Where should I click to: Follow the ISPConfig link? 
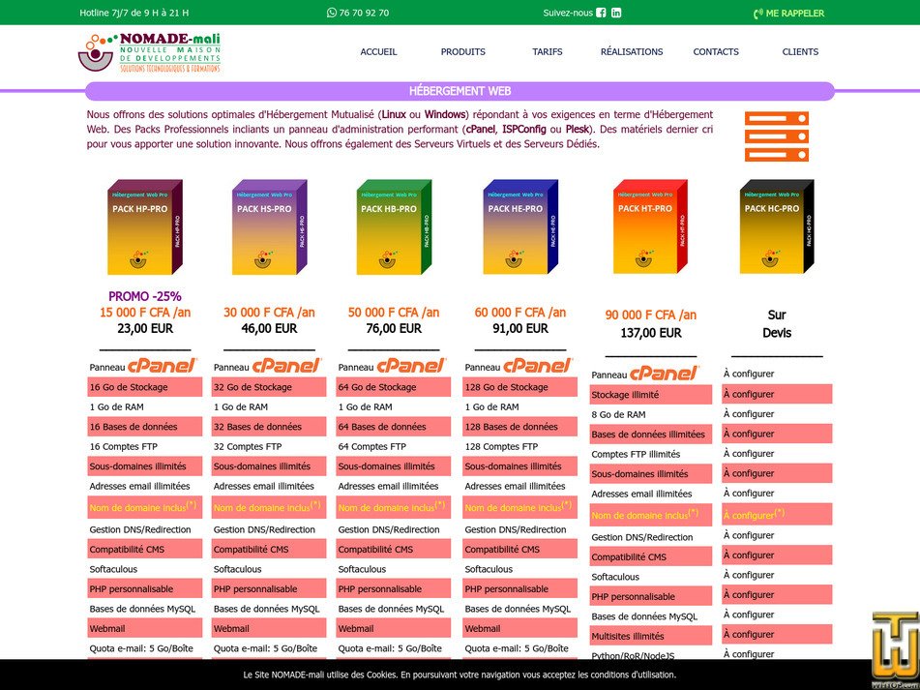tap(521, 129)
